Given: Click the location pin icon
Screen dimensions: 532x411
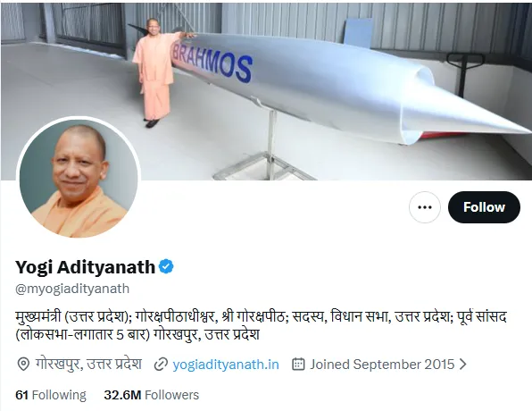Looking at the screenshot, I should (x=23, y=365).
